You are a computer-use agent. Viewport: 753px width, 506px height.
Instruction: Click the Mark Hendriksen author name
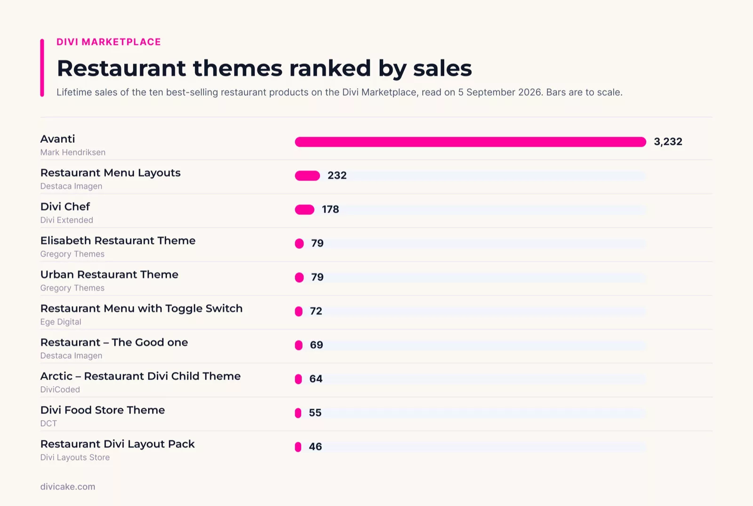click(x=73, y=152)
